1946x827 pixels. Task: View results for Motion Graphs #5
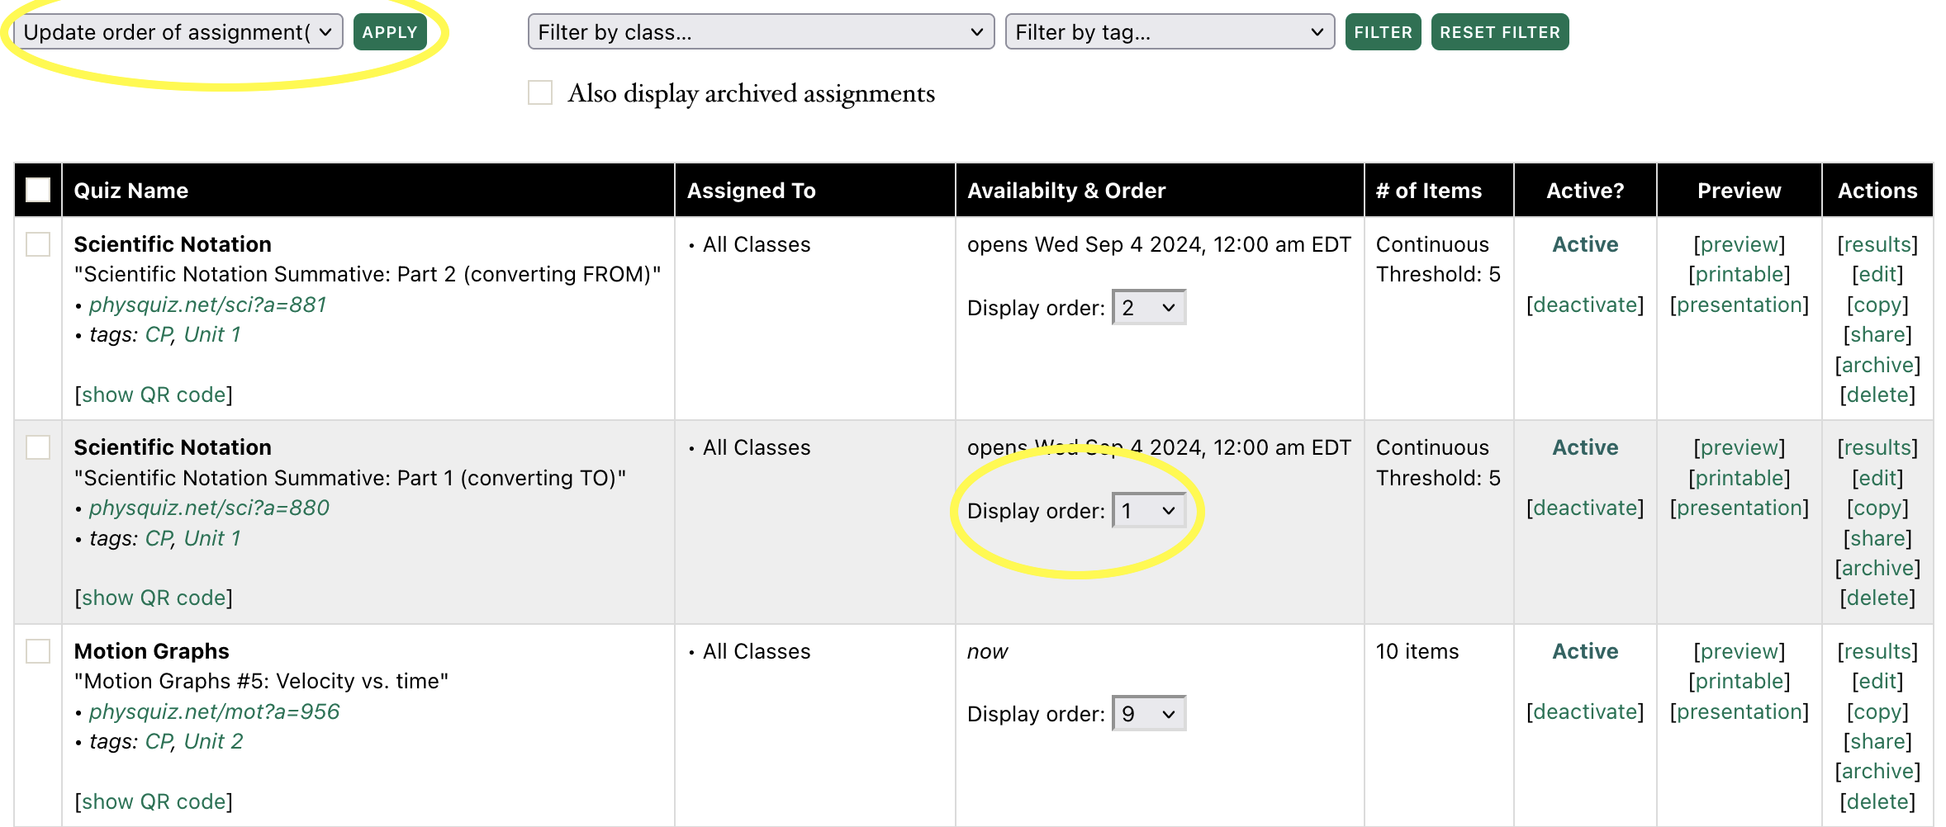point(1877,651)
